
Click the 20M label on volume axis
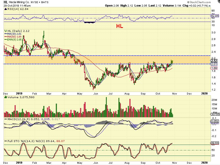(214, 100)
